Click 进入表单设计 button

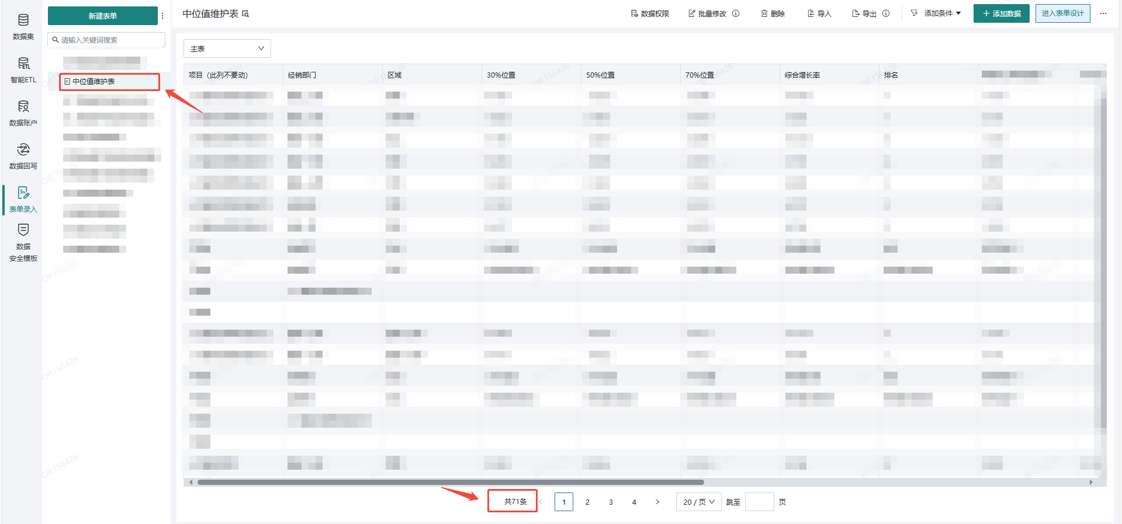point(1062,13)
